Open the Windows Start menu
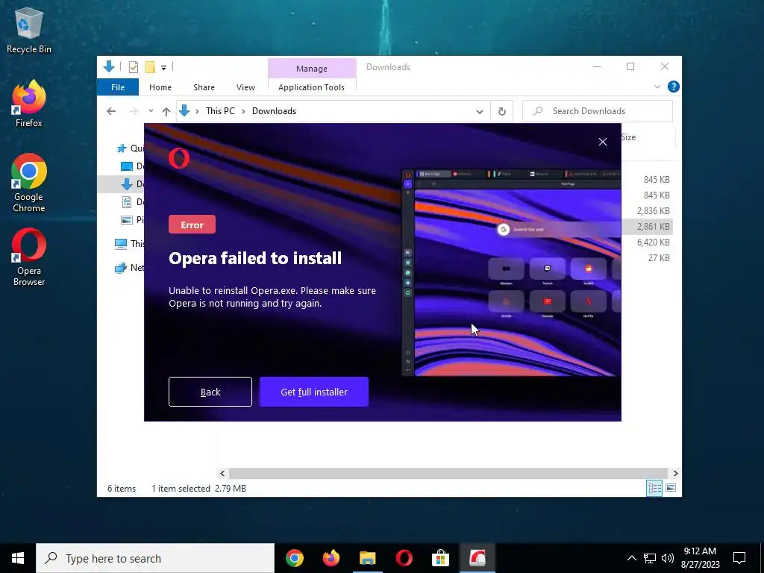The height and width of the screenshot is (573, 764). (18, 558)
